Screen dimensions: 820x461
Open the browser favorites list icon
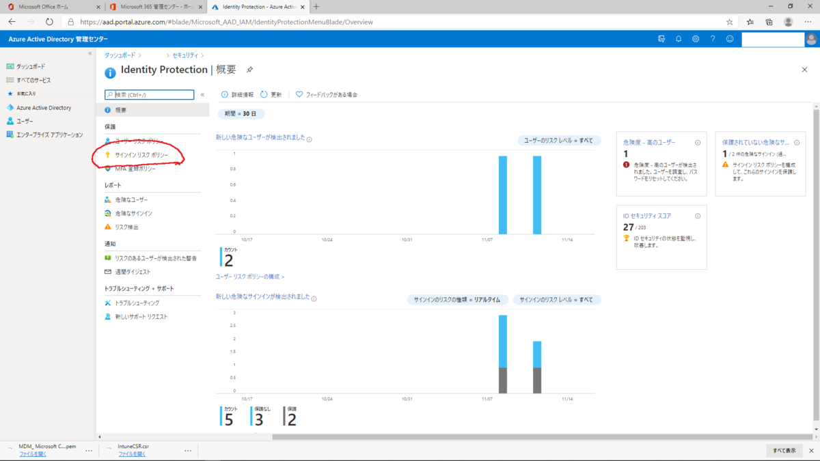pos(750,22)
